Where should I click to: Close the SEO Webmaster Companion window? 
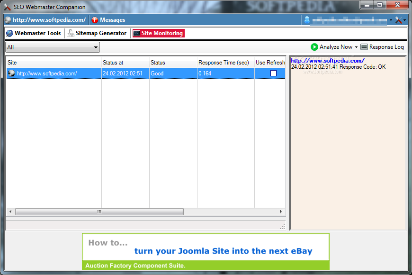coord(397,5)
